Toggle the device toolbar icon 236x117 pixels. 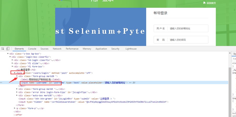[x=8, y=49]
